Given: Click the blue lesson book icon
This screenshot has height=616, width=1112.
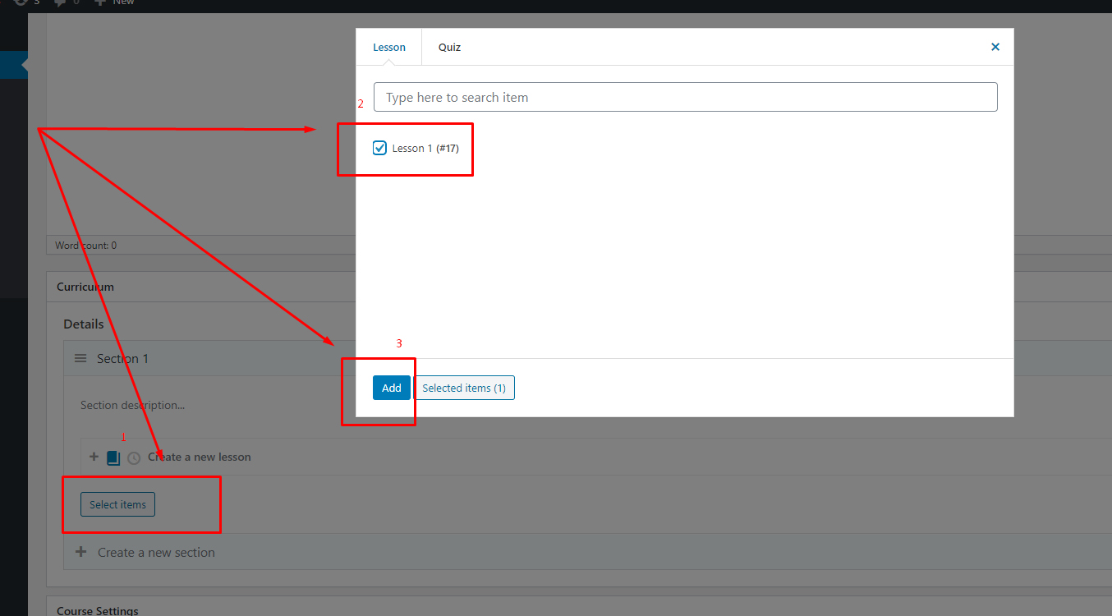Looking at the screenshot, I should pos(113,457).
